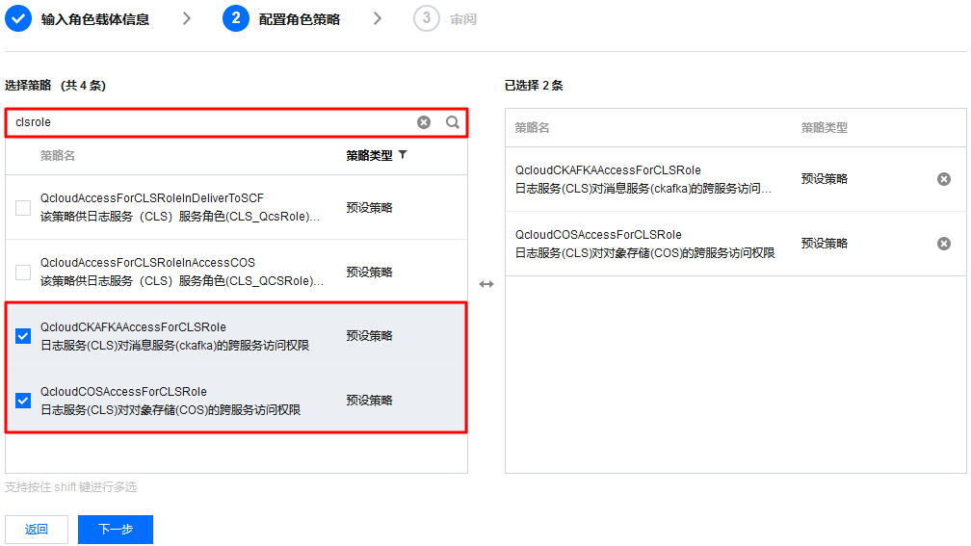The width and height of the screenshot is (971, 546).
Task: Click 已选择 2 条 heading
Action: tap(534, 86)
